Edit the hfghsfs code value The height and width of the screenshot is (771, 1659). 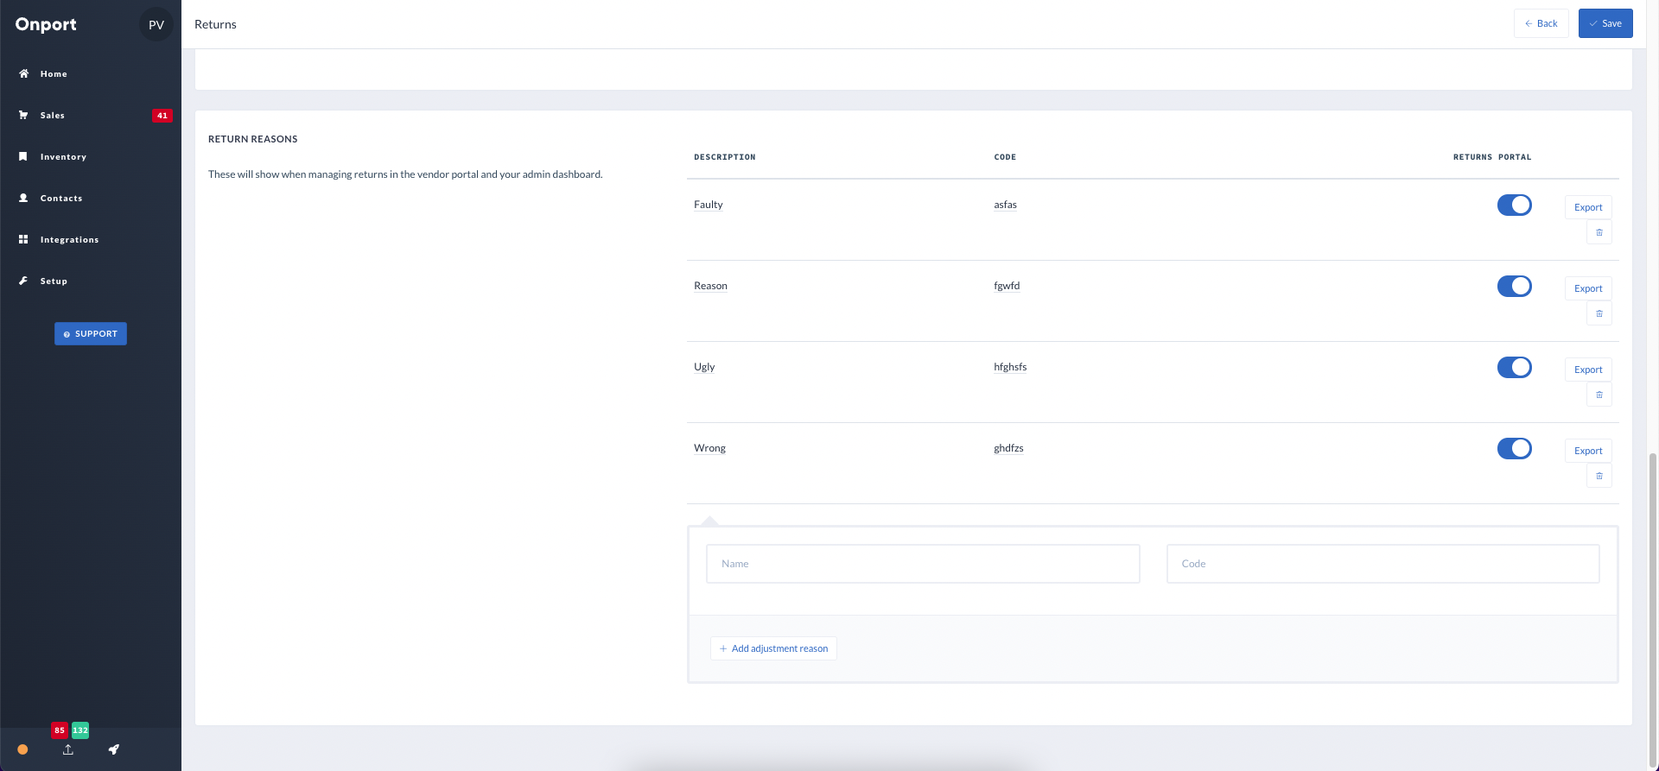point(1010,367)
